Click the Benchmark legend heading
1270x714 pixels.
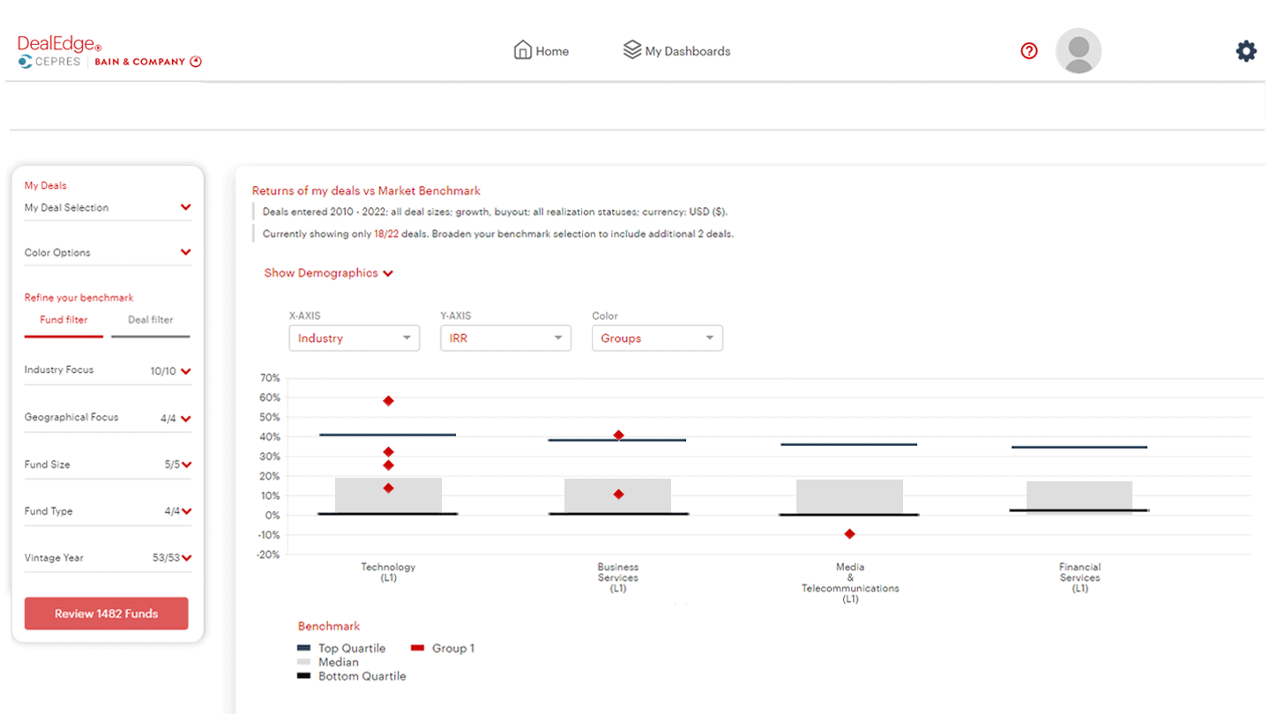329,627
